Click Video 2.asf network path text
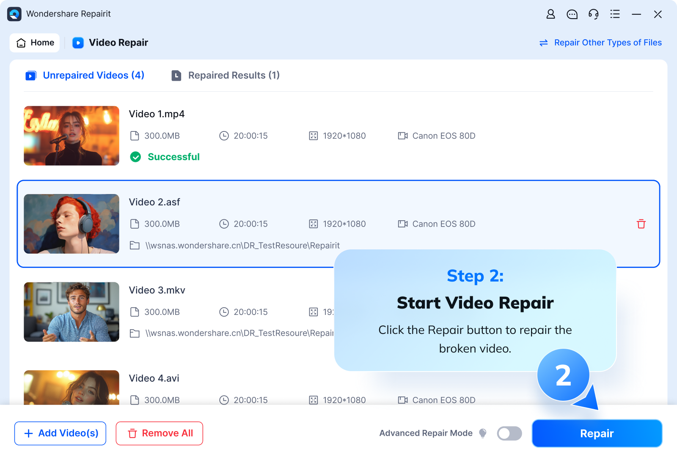The height and width of the screenshot is (462, 677). pos(242,246)
